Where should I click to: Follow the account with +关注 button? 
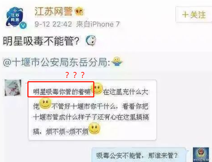point(194,14)
